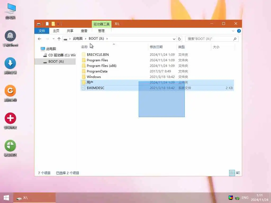
Task: Click the 2 KB size cell
Action: coord(229,88)
